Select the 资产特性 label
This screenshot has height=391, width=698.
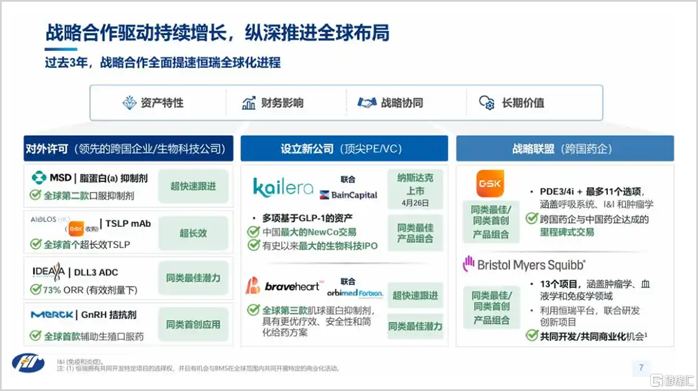click(162, 103)
